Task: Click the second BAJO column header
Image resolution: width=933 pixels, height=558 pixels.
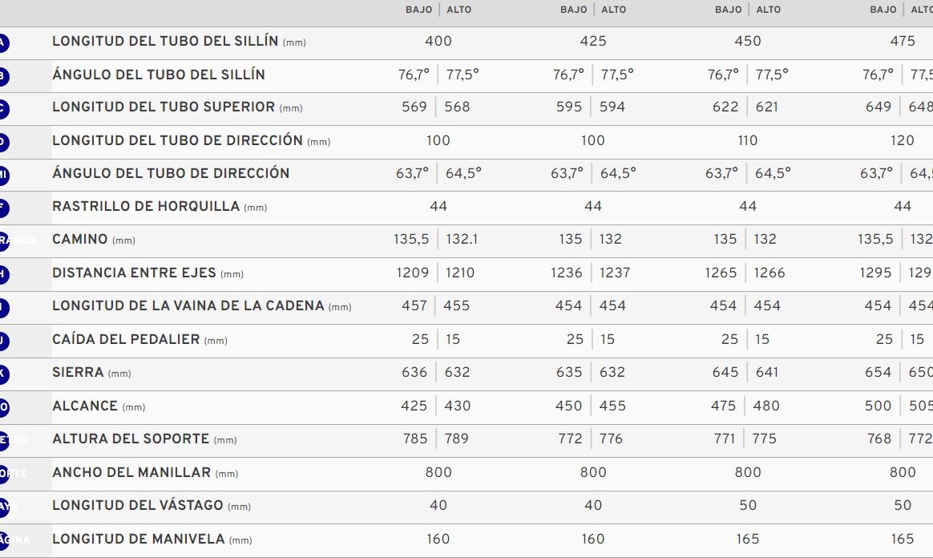Action: [x=574, y=10]
